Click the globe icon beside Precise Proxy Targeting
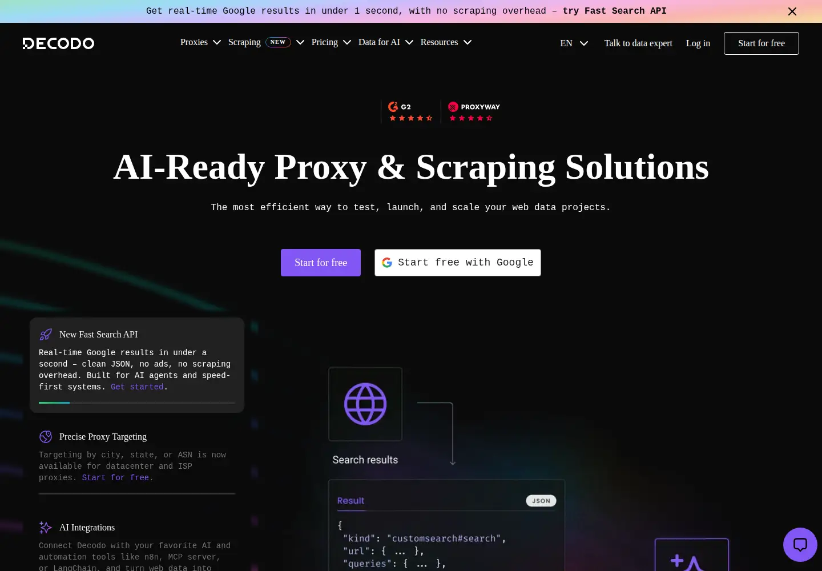Viewport: 822px width, 571px height. click(x=46, y=437)
